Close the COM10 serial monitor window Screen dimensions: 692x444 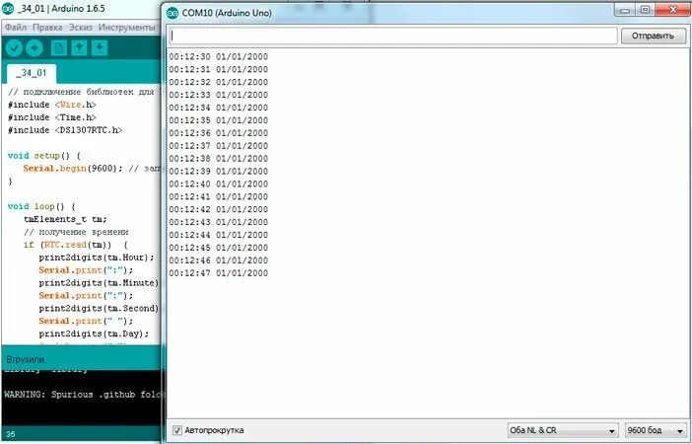tap(672, 11)
